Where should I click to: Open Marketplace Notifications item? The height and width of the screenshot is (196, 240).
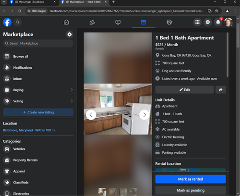(x=38, y=68)
